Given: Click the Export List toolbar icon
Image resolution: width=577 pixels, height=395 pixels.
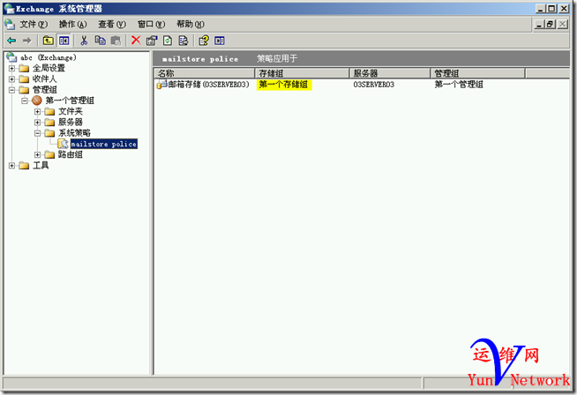Looking at the screenshot, I should [x=184, y=41].
